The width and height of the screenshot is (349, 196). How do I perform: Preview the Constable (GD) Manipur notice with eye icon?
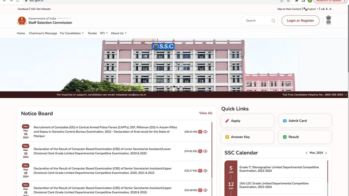[205, 132]
